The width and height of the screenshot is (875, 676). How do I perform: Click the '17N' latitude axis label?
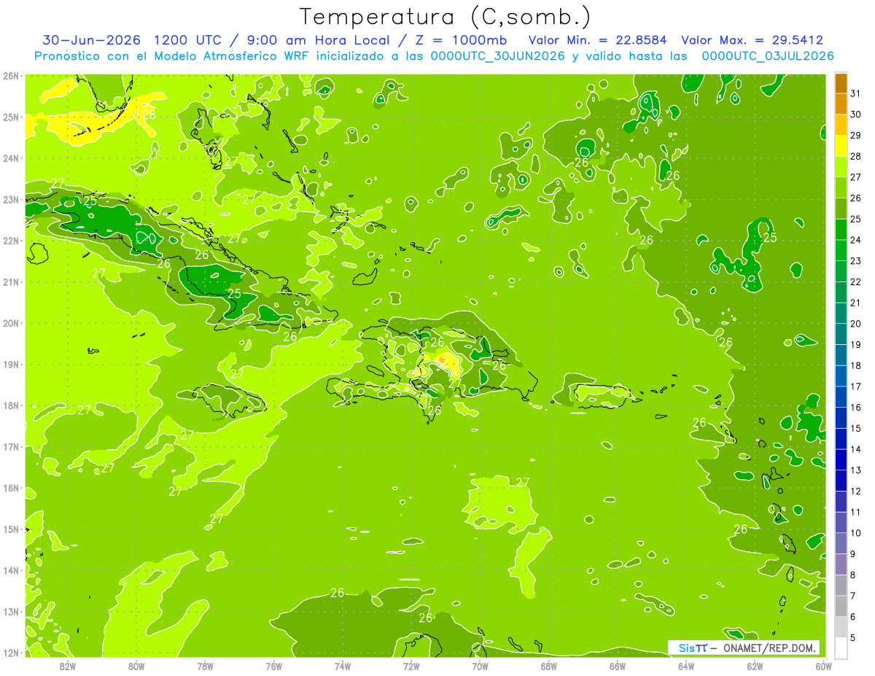(x=10, y=447)
